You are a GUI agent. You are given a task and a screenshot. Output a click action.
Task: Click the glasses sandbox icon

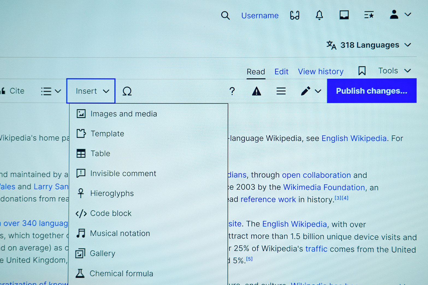[x=295, y=15]
